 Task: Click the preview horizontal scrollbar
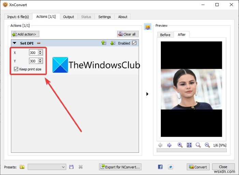pyautogui.click(x=192, y=150)
